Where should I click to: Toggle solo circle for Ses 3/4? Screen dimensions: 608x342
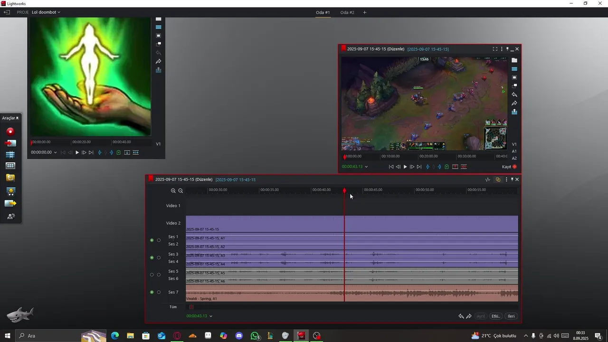click(x=159, y=257)
